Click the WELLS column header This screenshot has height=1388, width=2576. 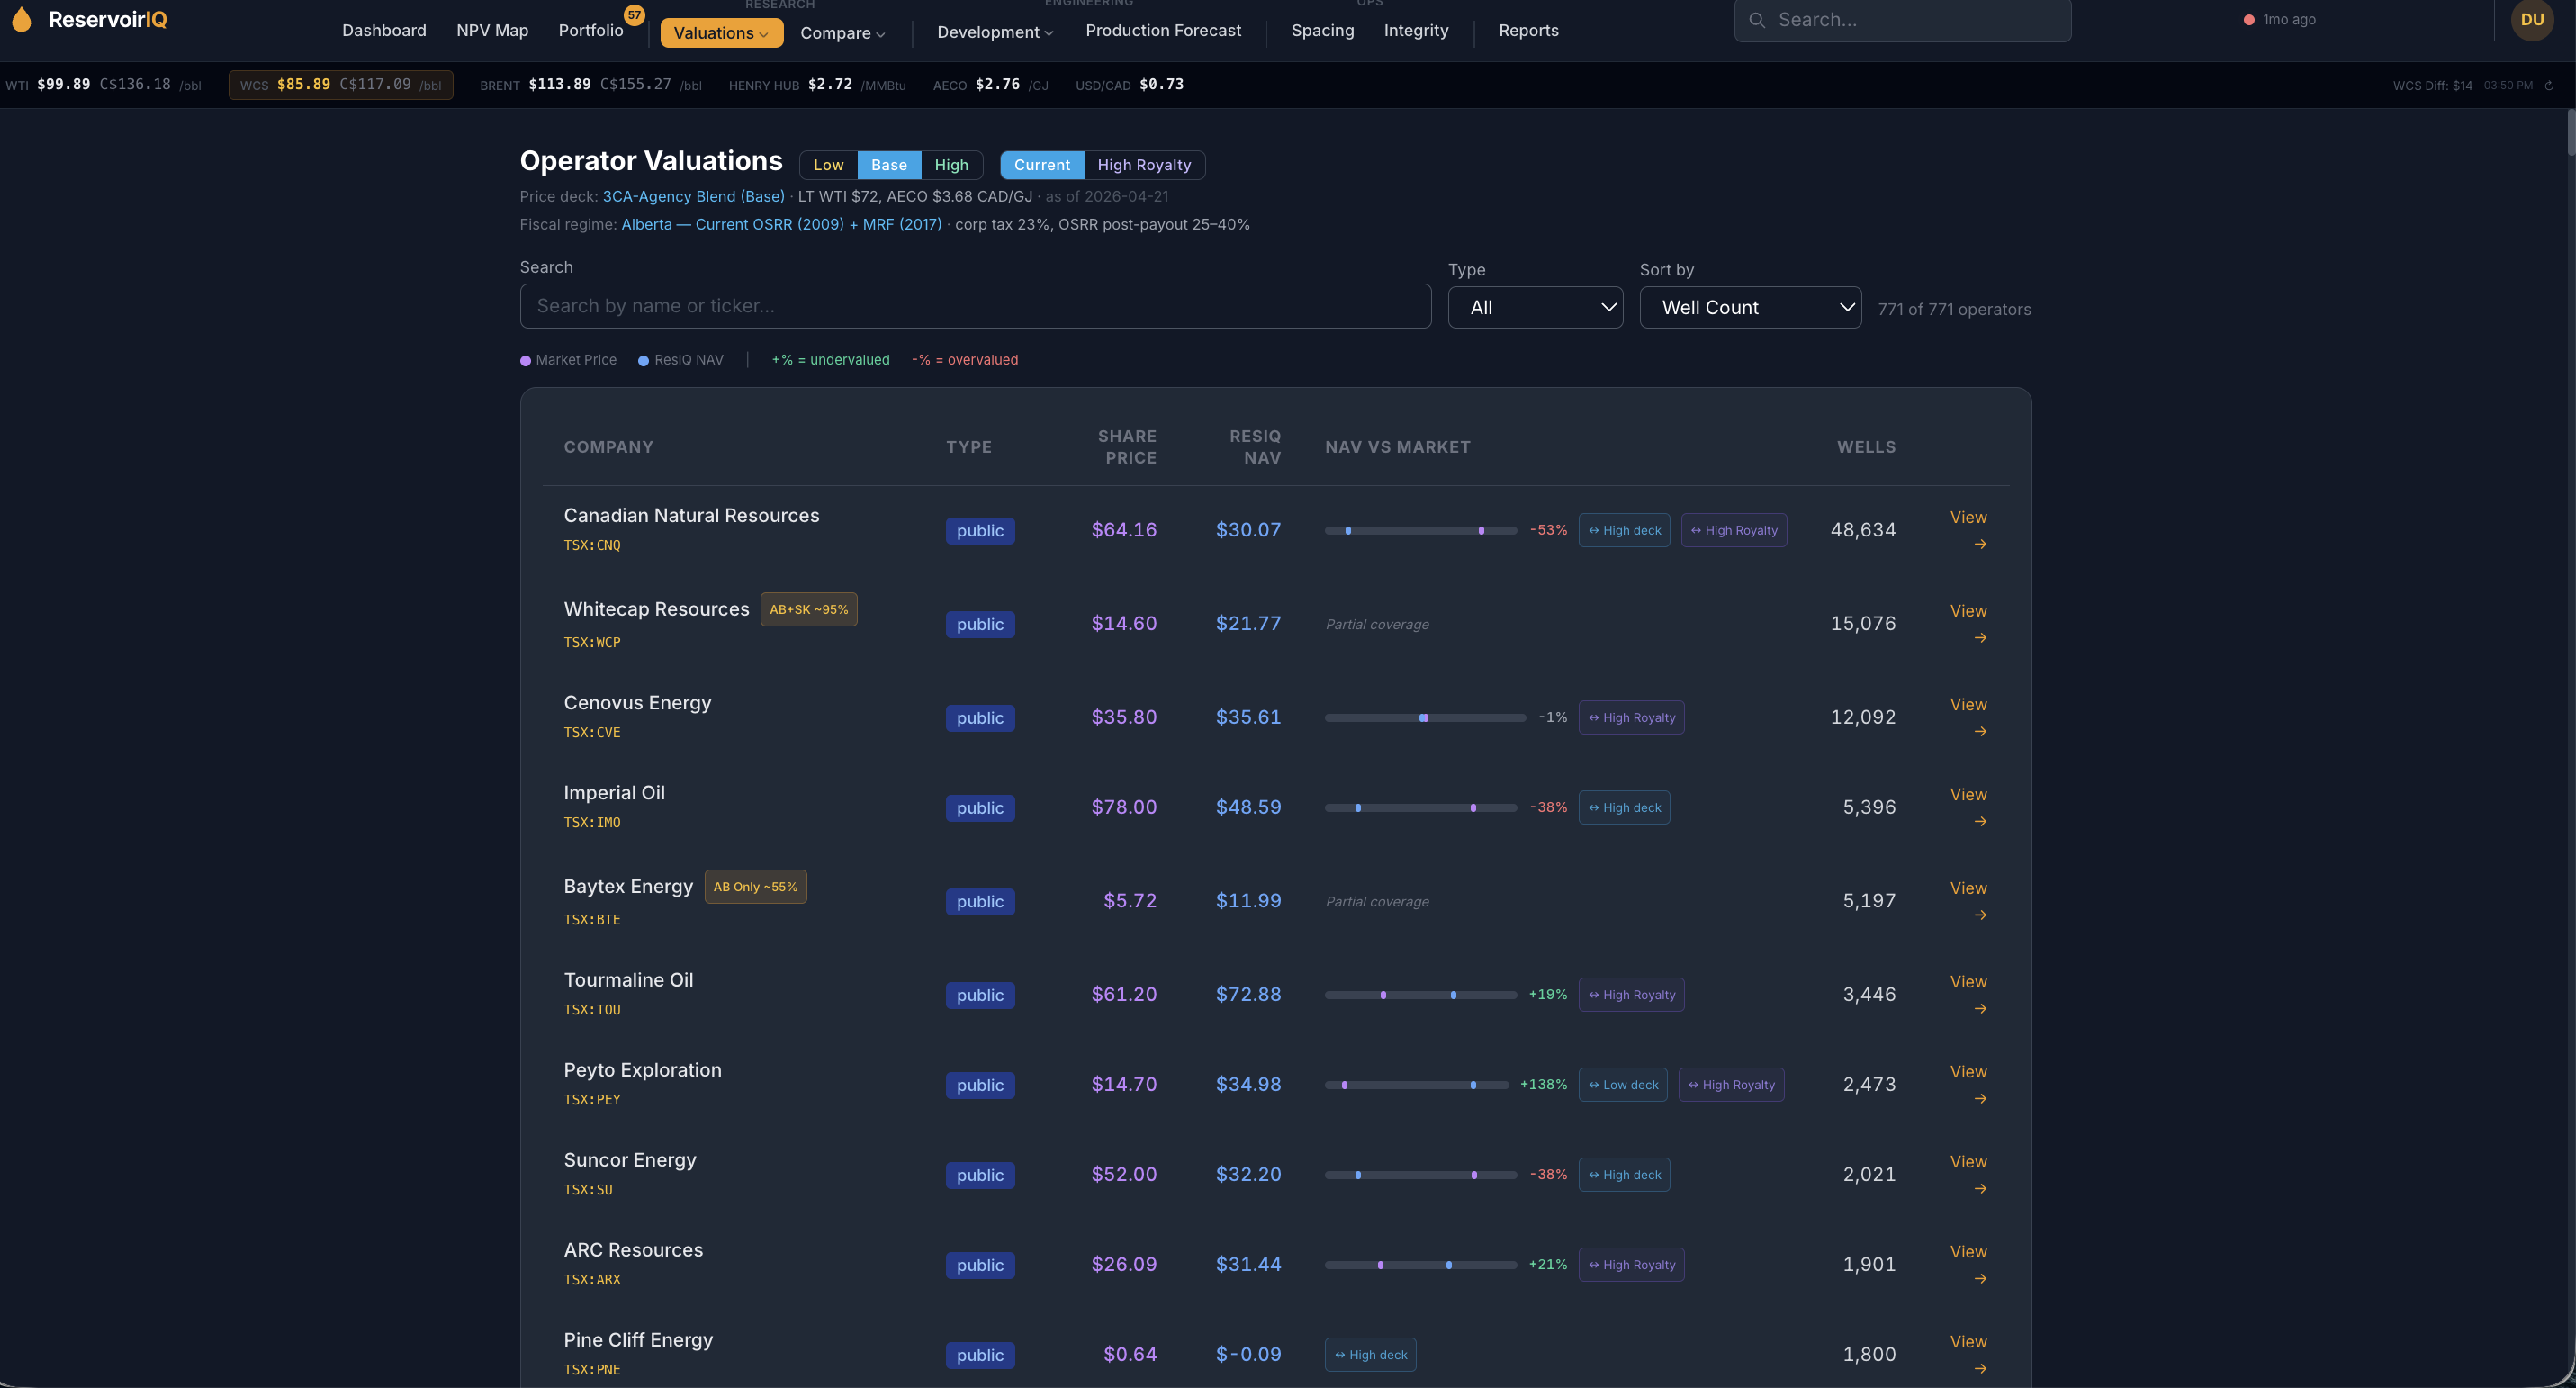tap(1866, 447)
